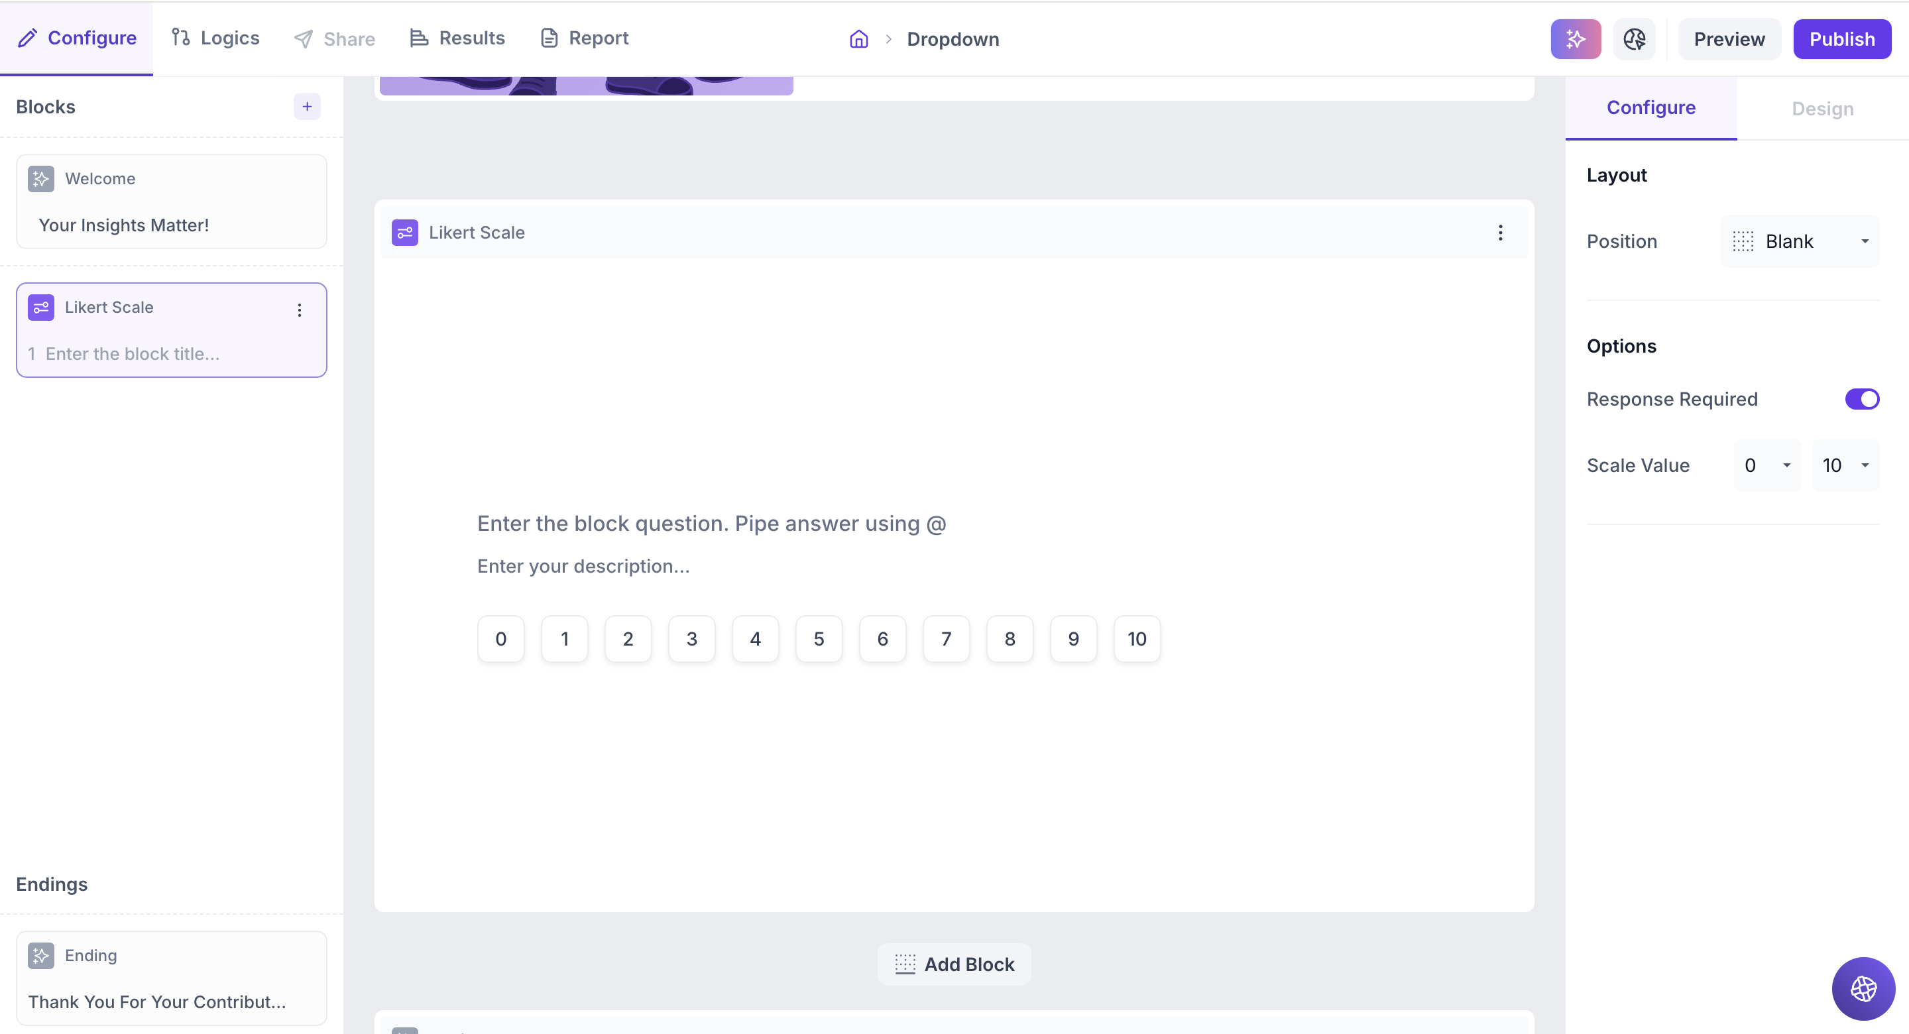Click the Welcome block sparkle icon

(x=40, y=179)
